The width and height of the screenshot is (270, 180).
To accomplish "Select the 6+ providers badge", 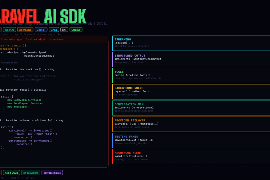I will pos(31,173).
